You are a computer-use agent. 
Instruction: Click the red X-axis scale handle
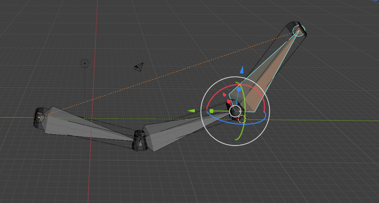coord(229,102)
